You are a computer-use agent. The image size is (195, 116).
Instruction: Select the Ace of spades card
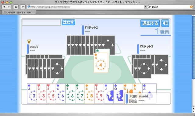point(149,88)
